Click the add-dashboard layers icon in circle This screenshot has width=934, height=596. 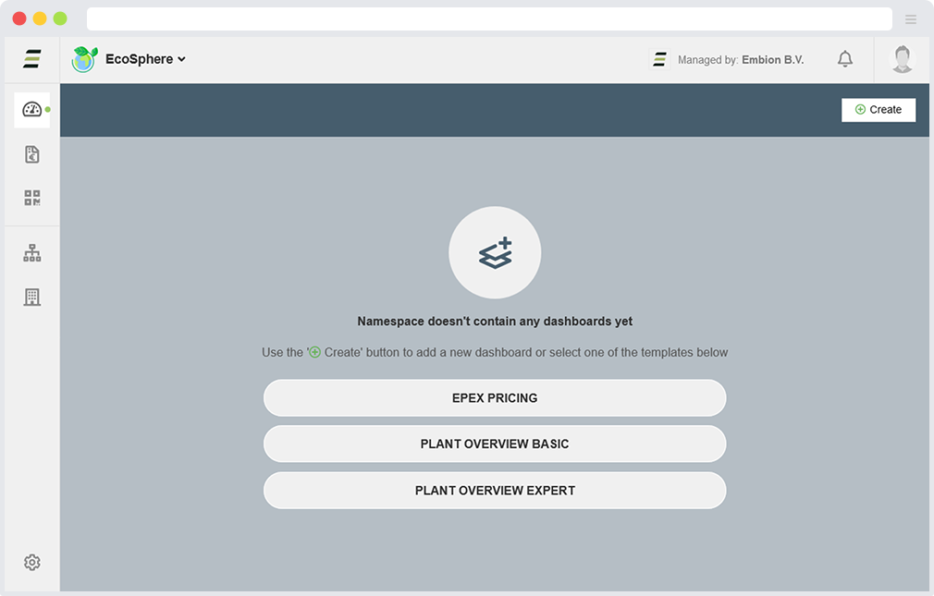click(x=495, y=253)
